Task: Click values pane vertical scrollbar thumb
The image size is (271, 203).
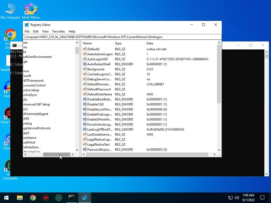Action: pos(219,74)
